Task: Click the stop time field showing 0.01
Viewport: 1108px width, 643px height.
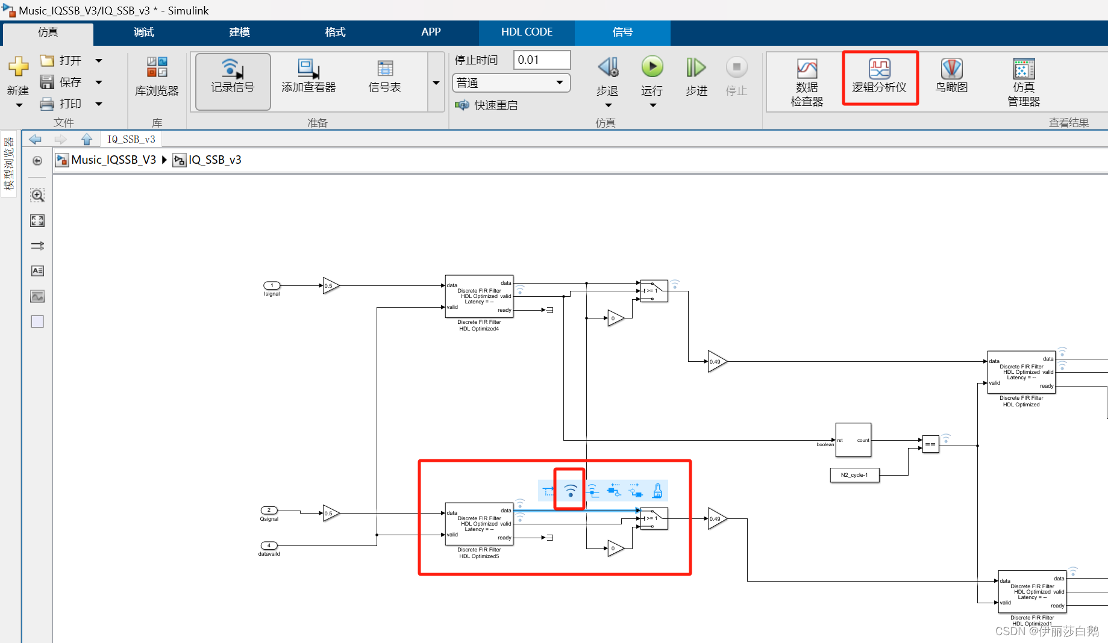Action: pos(540,60)
